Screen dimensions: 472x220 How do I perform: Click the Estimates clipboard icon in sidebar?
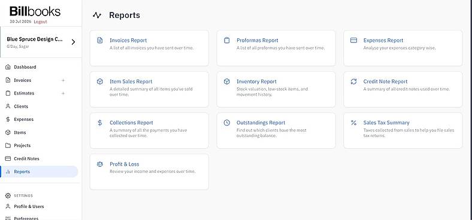tap(8, 93)
